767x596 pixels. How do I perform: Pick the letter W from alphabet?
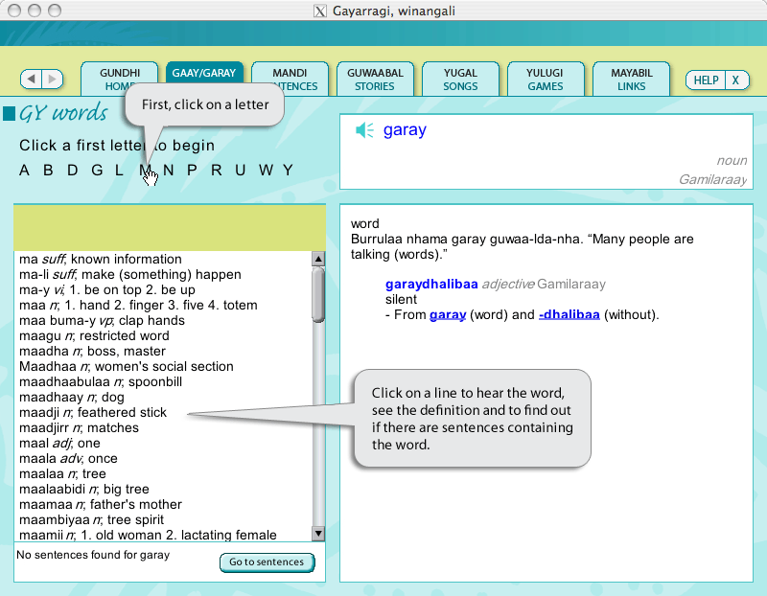click(x=264, y=171)
